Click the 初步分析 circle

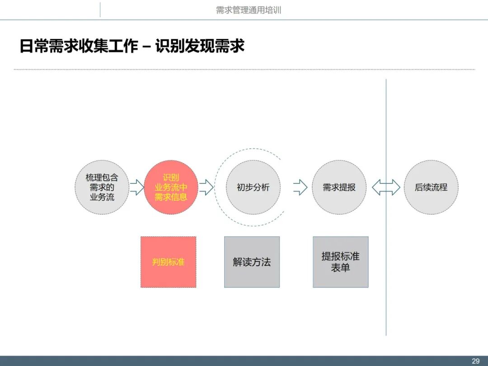click(252, 187)
